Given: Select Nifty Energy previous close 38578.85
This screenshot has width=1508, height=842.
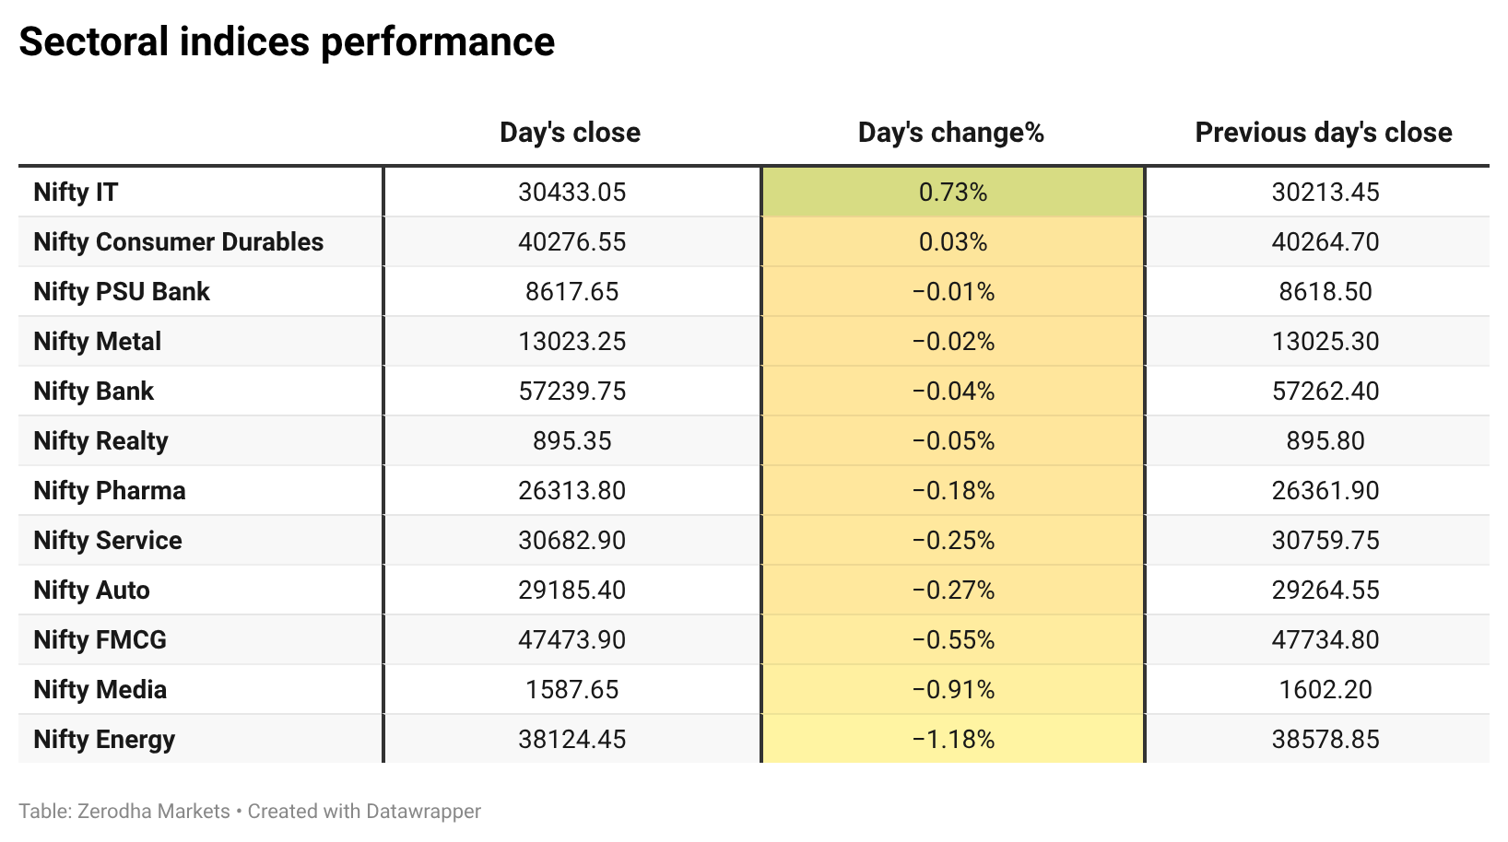Looking at the screenshot, I should [x=1325, y=739].
